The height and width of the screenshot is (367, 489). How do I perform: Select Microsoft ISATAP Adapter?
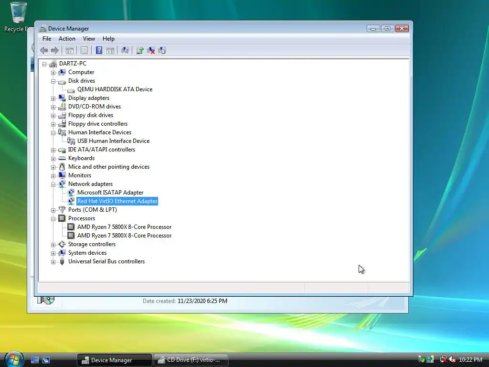coord(110,193)
